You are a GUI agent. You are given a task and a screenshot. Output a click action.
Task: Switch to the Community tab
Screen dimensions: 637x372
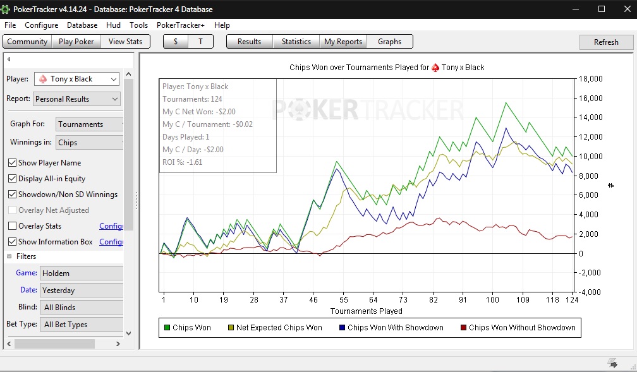27,42
